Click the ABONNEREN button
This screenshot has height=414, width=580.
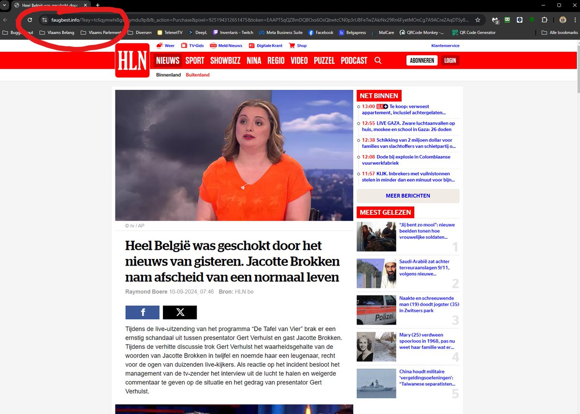422,60
